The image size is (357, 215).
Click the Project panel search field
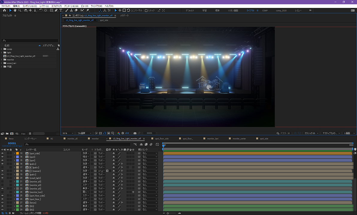coord(30,40)
